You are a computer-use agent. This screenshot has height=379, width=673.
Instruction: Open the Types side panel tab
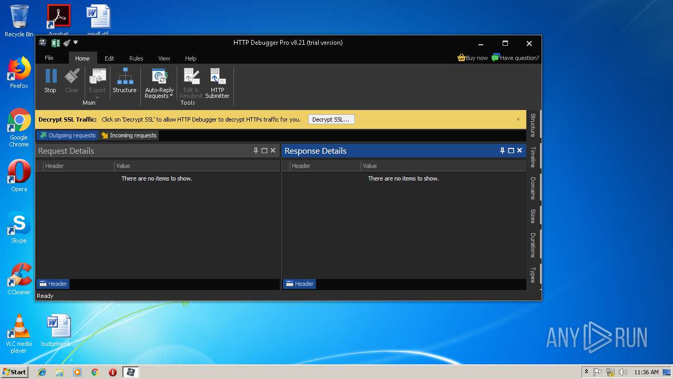tap(533, 274)
